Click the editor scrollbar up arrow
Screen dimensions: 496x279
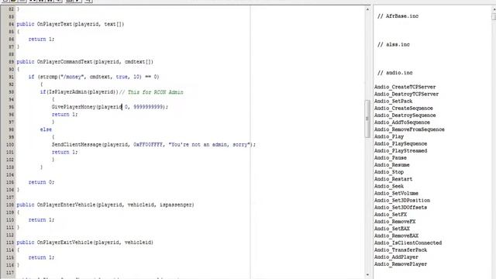367,9
